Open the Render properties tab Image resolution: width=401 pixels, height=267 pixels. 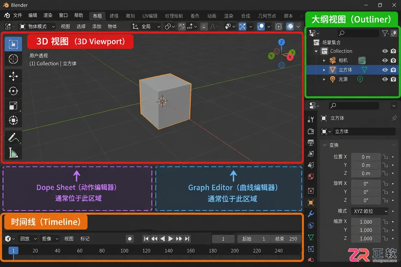[311, 131]
